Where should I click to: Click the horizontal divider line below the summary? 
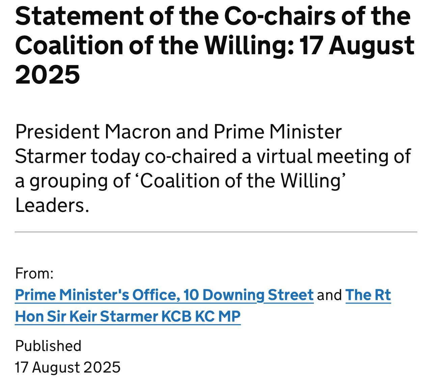tap(216, 232)
